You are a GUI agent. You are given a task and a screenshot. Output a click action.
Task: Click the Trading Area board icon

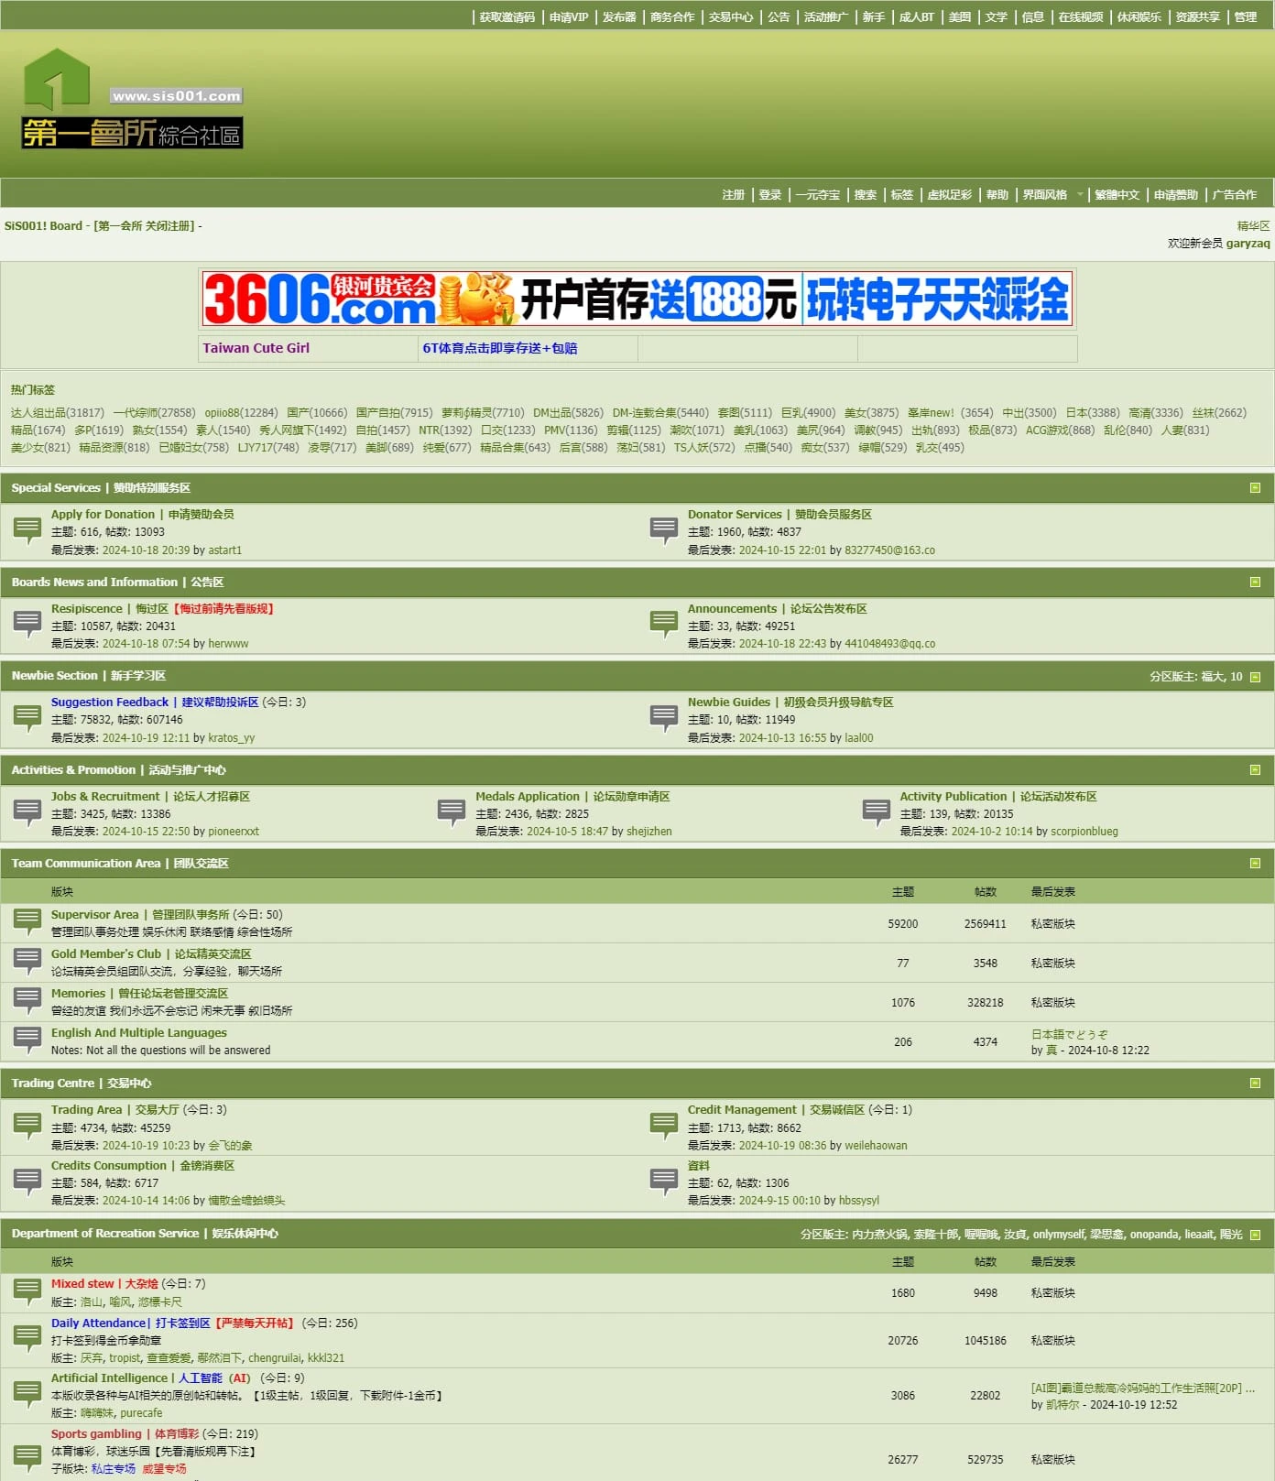tap(27, 1125)
